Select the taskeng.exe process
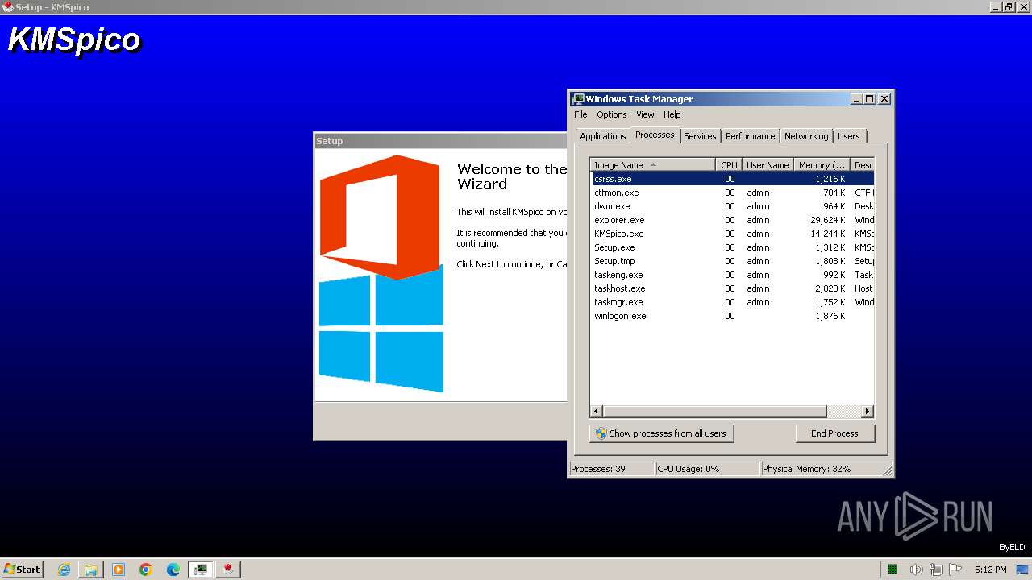 click(x=732, y=275)
